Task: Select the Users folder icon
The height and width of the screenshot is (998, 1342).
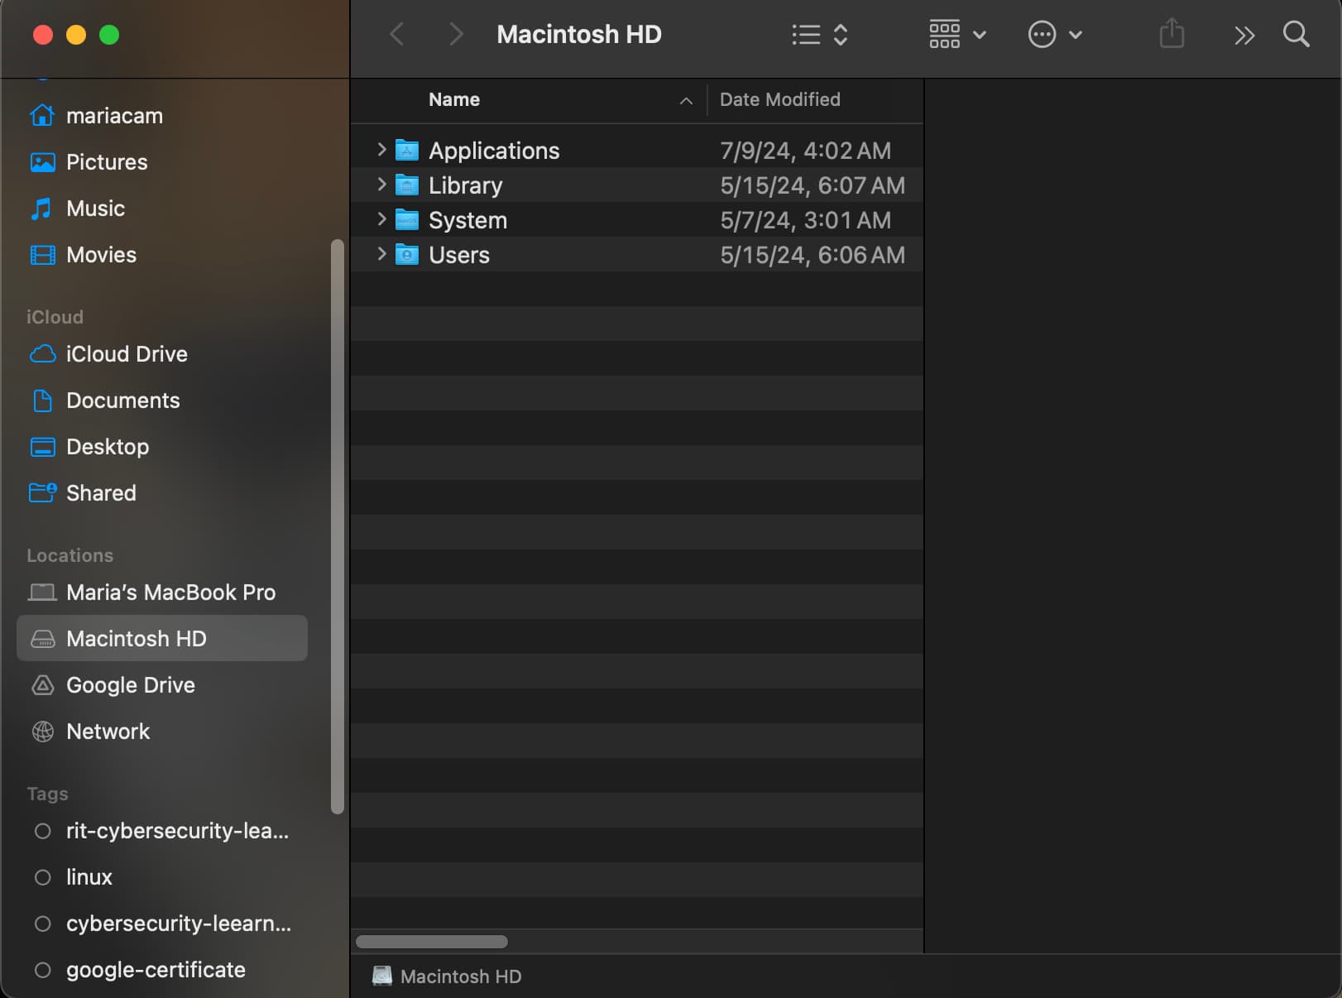Action: (x=407, y=254)
